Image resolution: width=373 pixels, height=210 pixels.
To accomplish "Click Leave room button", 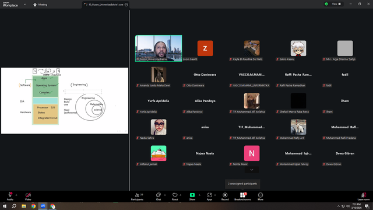I will (364, 197).
